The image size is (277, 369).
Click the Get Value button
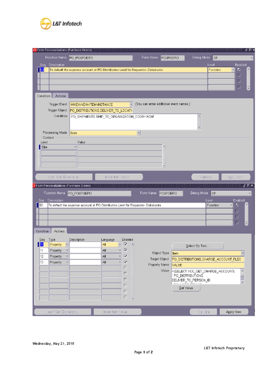(186, 288)
